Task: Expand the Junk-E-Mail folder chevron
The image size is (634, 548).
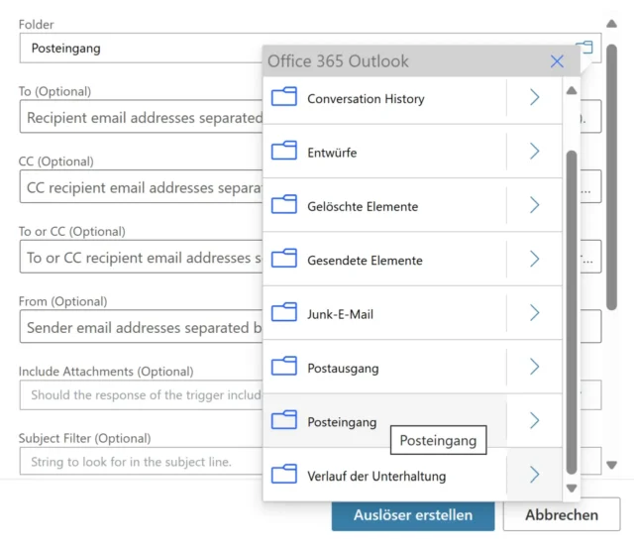Action: [x=534, y=313]
